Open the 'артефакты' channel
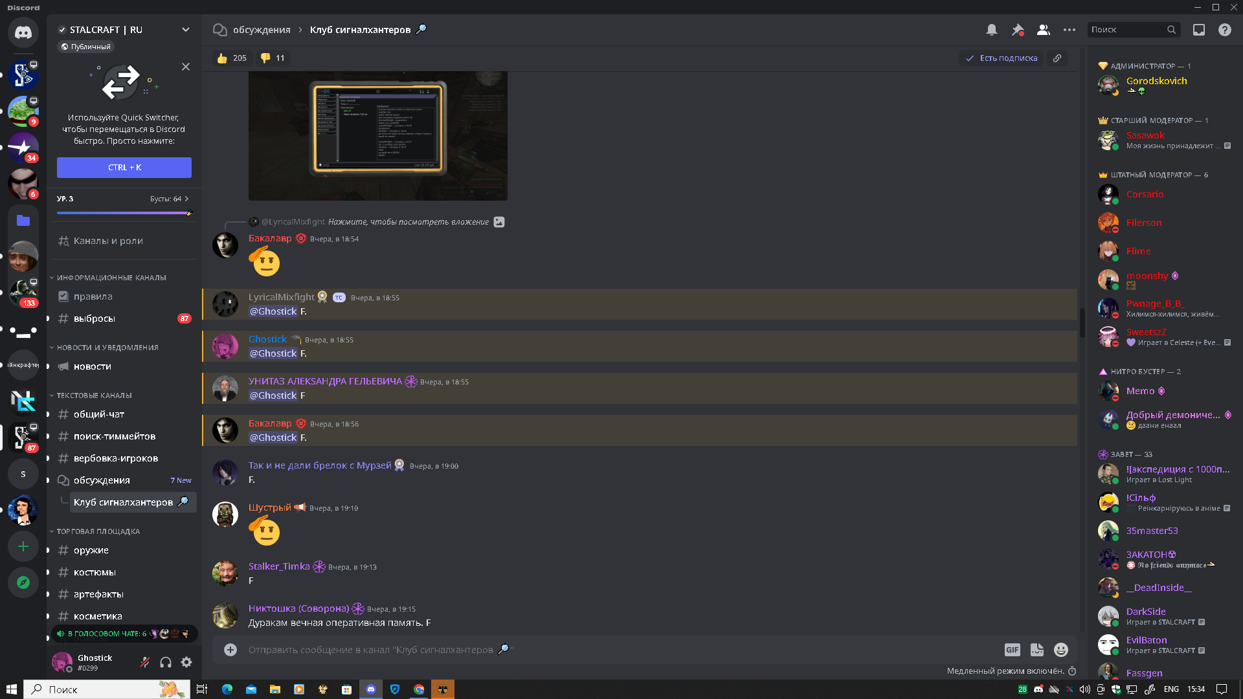The height and width of the screenshot is (699, 1243). coord(124,594)
